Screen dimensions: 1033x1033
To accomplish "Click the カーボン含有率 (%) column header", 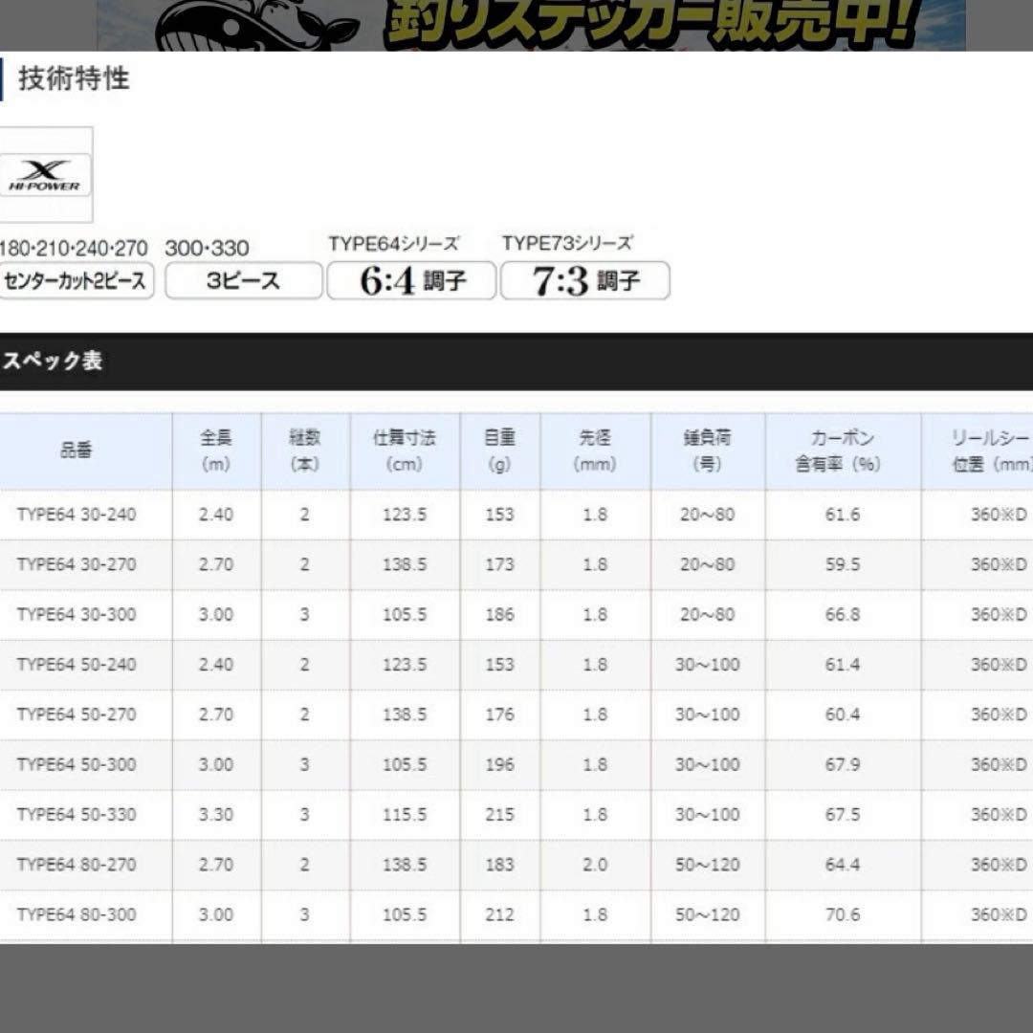I will pyautogui.click(x=843, y=451).
